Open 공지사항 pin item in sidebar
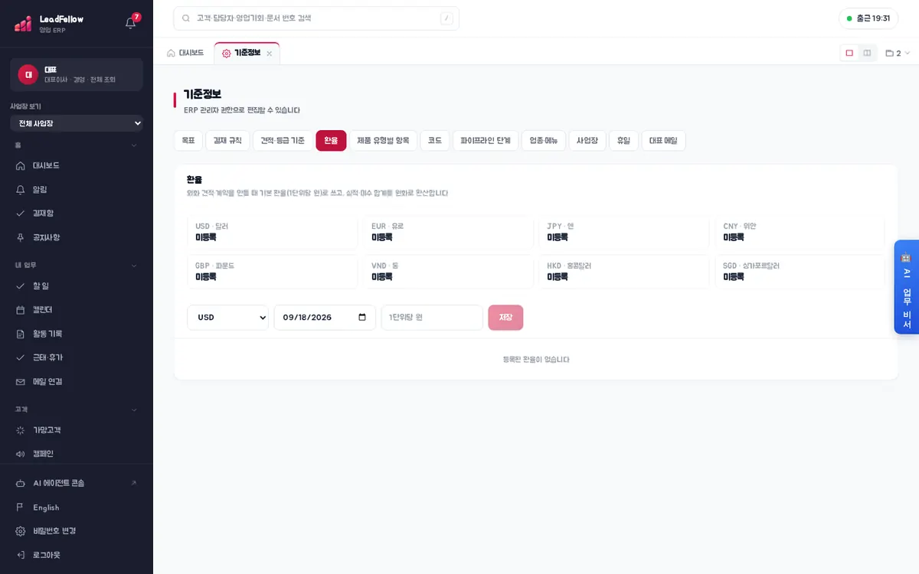This screenshot has height=574, width=919. 77,237
